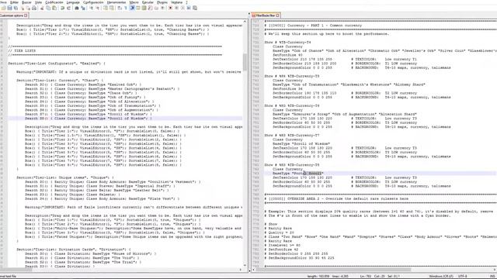Click 'Windows (CR LF)' in status bar
Screen dimensions: 497x279
pos(441,276)
